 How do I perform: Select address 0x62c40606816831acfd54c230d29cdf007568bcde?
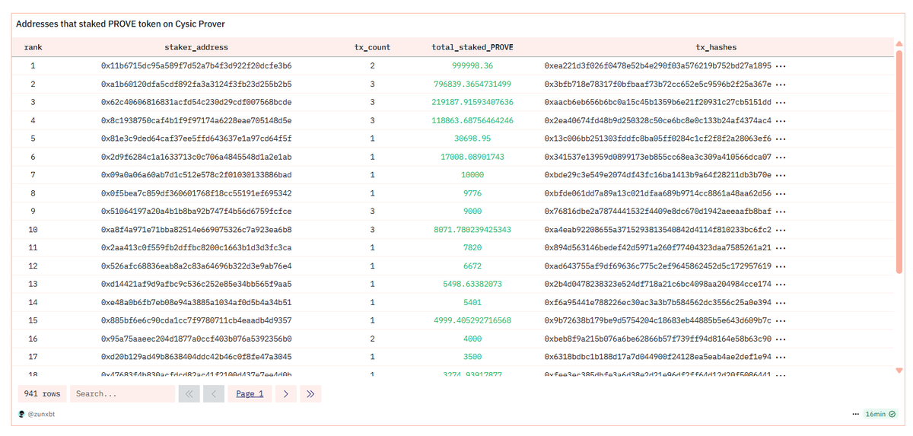click(196, 102)
